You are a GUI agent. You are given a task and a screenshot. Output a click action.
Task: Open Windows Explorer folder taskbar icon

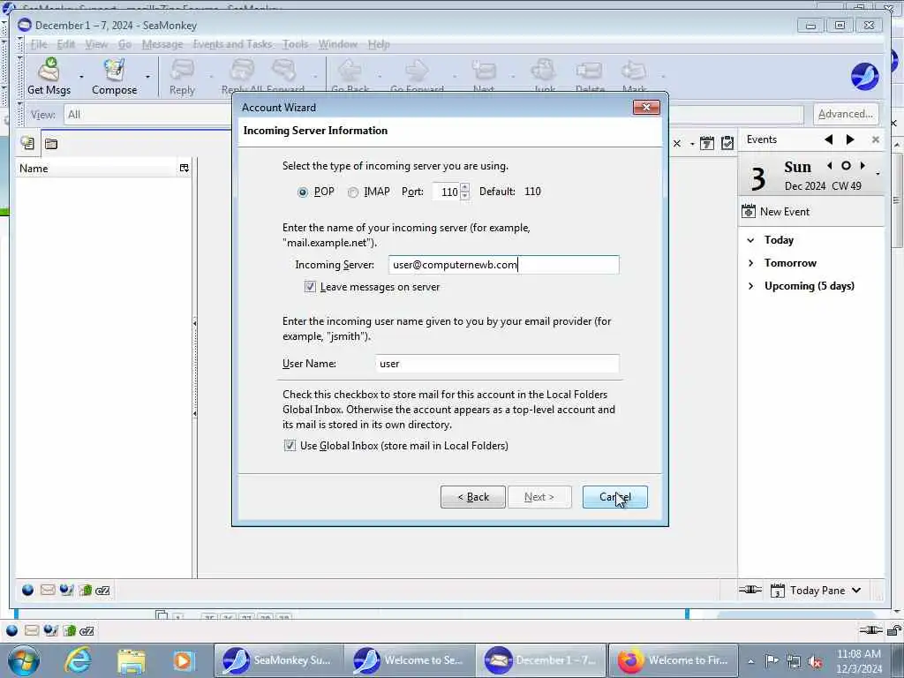pyautogui.click(x=131, y=660)
